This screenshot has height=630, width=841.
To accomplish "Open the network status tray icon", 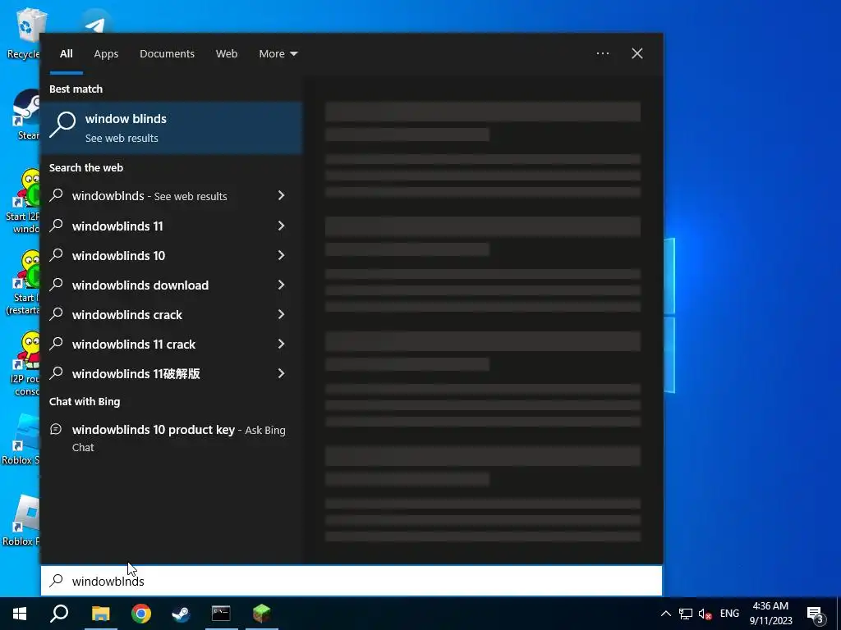I will click(x=686, y=614).
